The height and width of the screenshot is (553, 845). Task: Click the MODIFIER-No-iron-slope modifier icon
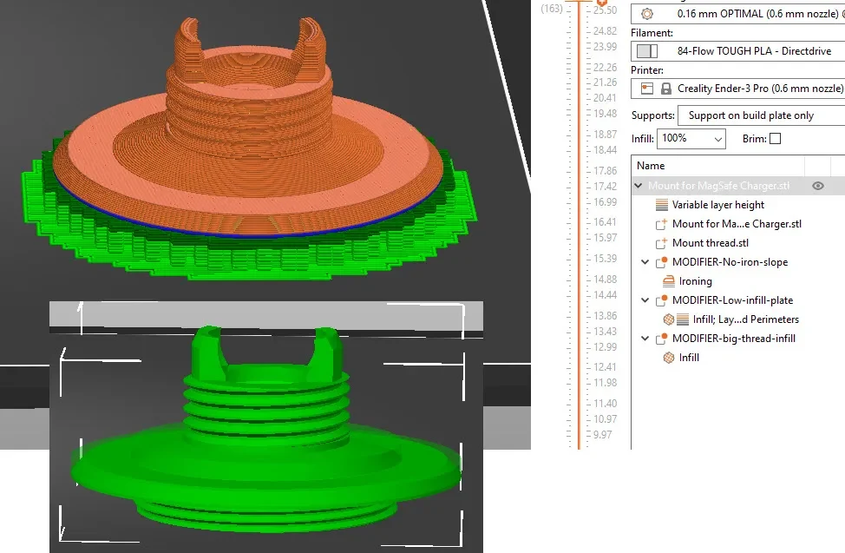tap(662, 262)
